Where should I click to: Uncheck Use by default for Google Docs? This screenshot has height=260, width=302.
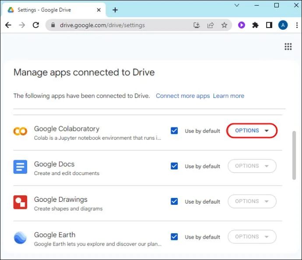[174, 166]
